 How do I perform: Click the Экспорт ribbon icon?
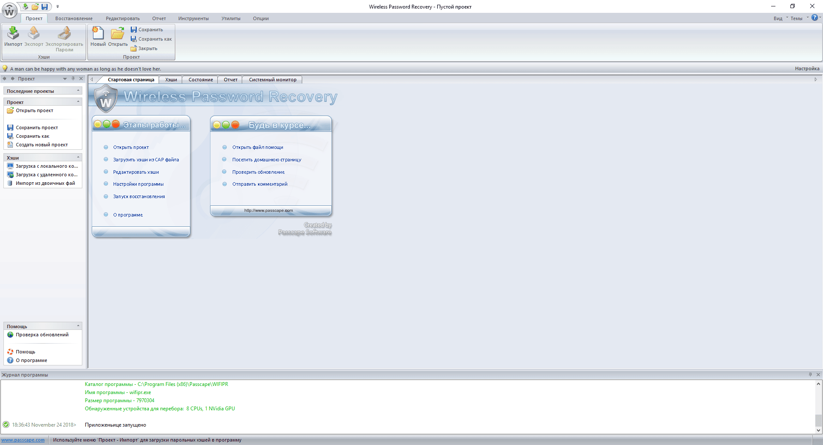(34, 37)
